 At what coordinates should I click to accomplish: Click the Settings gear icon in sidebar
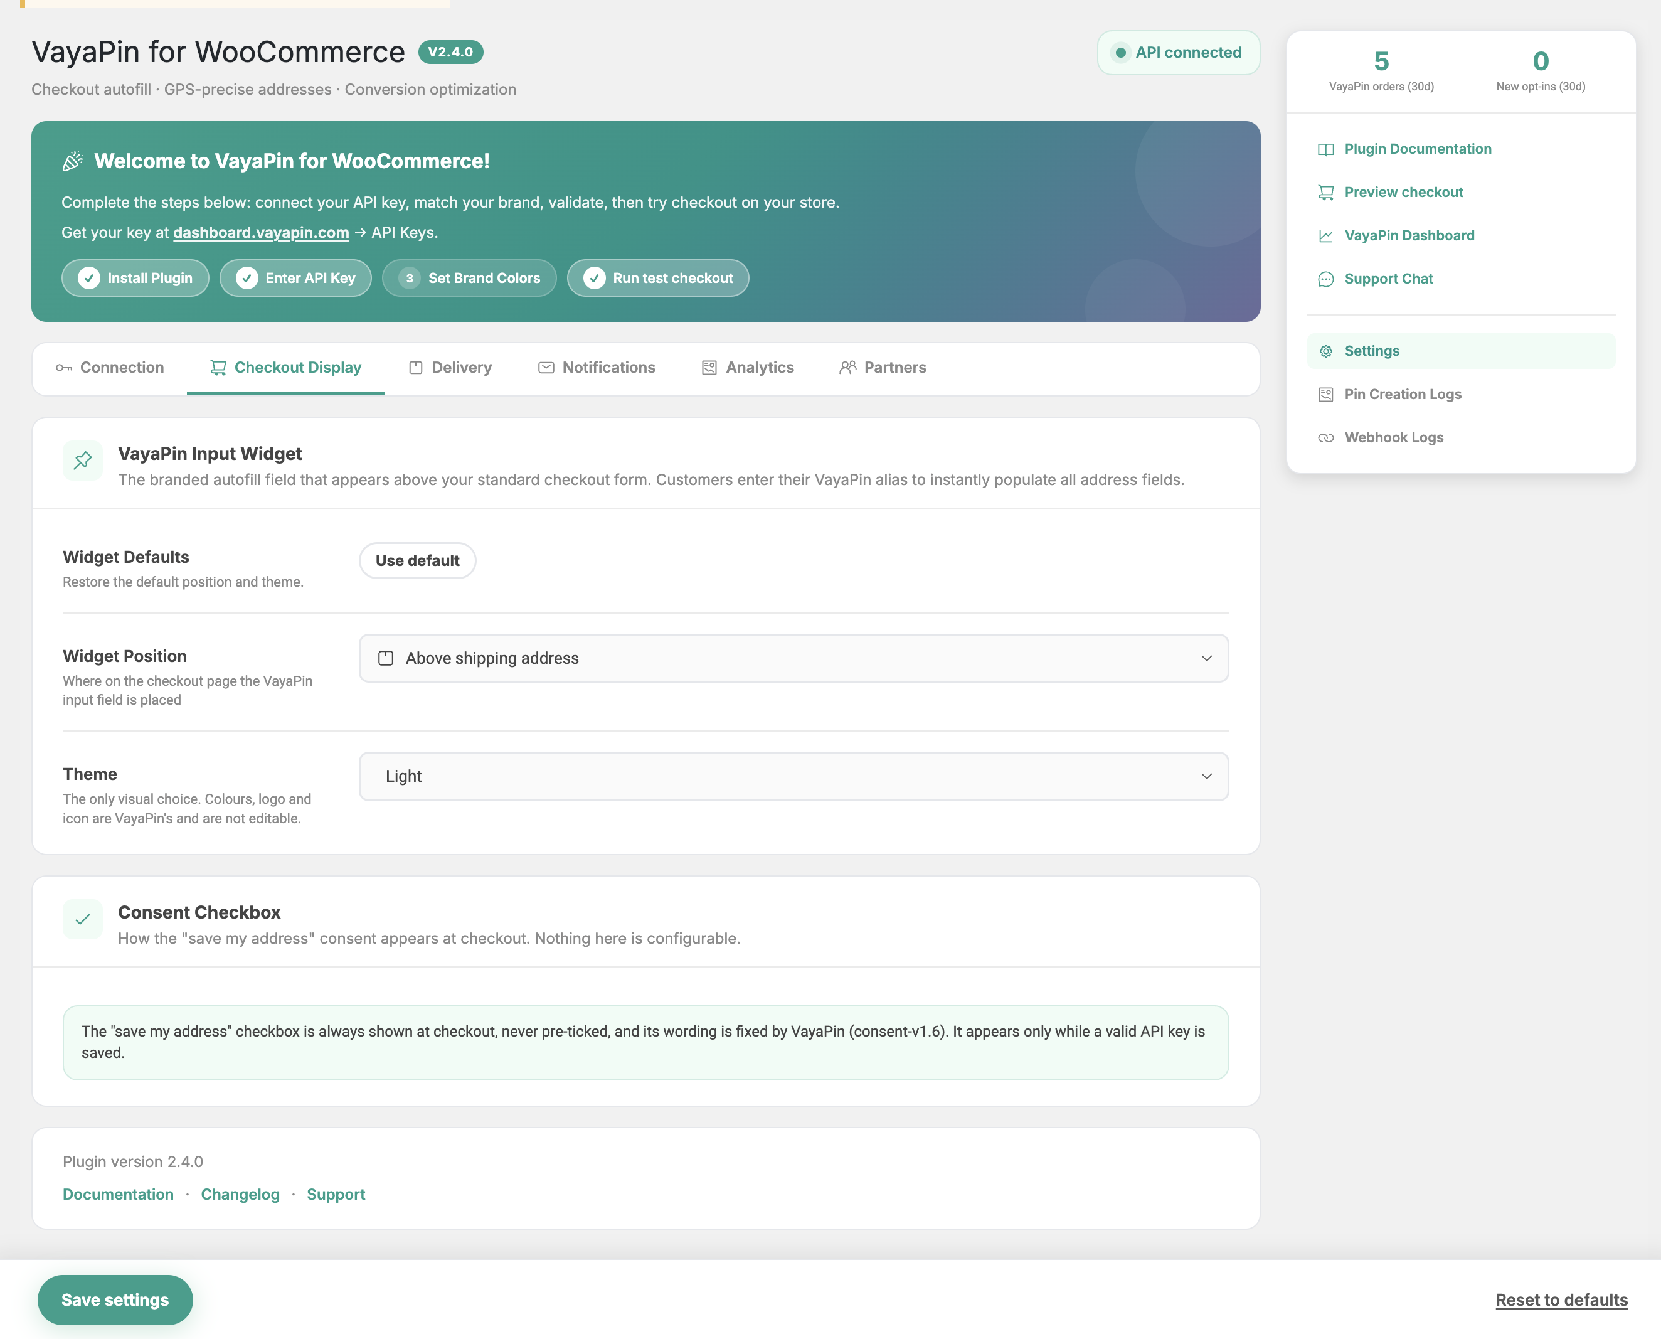(x=1325, y=352)
